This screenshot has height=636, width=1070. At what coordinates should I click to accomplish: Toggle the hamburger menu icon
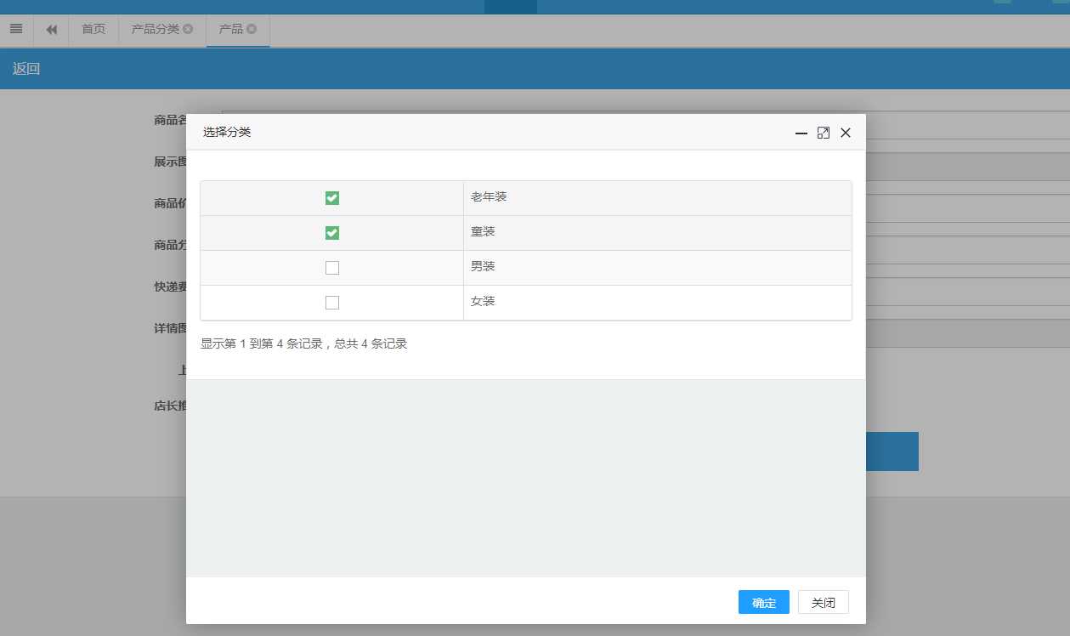pyautogui.click(x=16, y=29)
